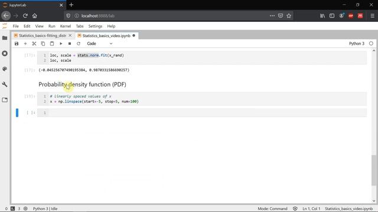The image size is (378, 212).
Task: Open the notebook tools wrench panel
Action: pos(5,84)
